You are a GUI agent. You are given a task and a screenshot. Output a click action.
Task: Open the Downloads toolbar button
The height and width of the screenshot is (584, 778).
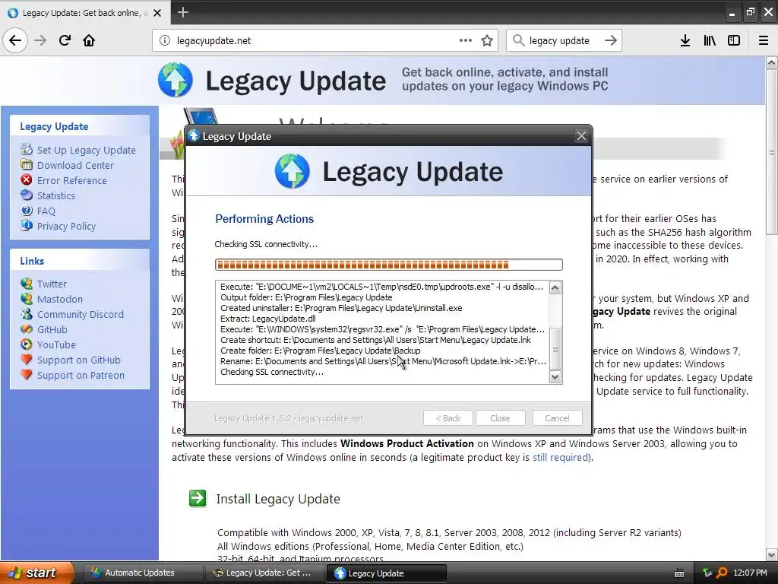(x=685, y=40)
